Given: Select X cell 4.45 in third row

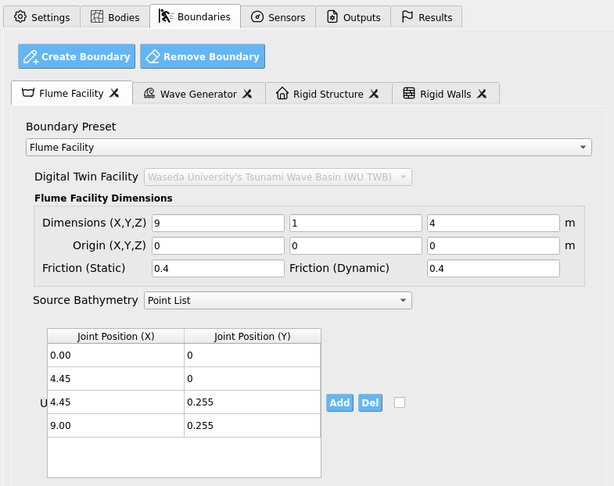Looking at the screenshot, I should (116, 402).
